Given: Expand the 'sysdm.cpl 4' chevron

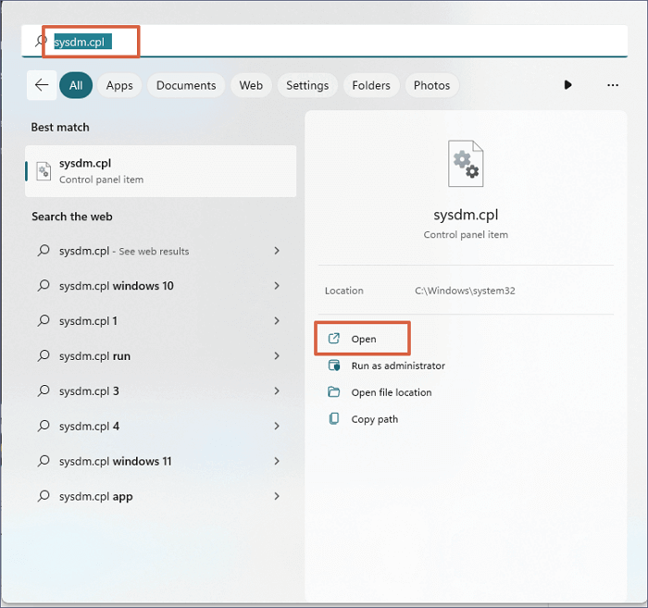Looking at the screenshot, I should [277, 427].
